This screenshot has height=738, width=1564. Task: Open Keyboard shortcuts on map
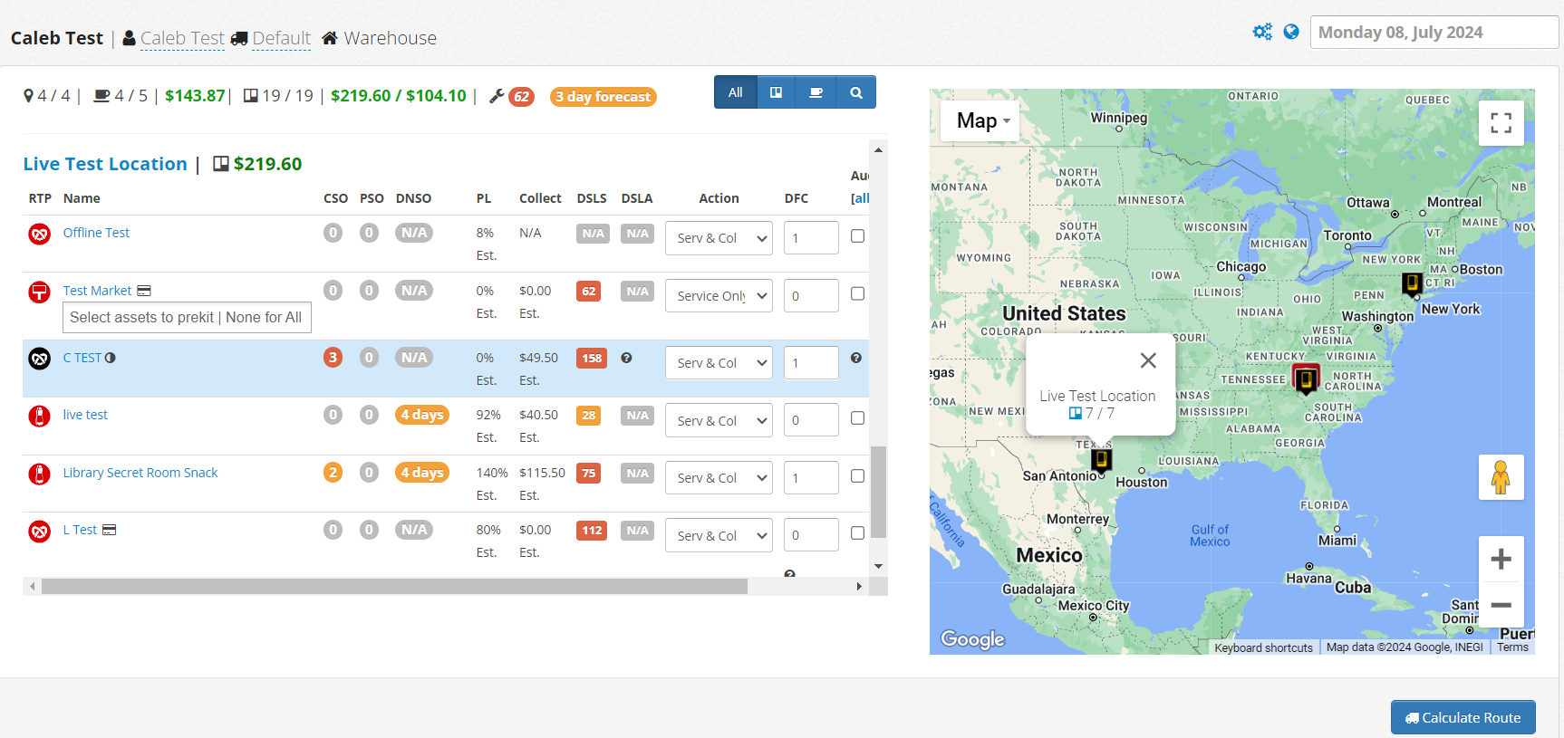pyautogui.click(x=1263, y=647)
